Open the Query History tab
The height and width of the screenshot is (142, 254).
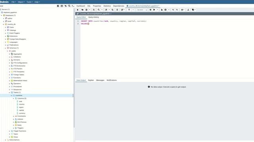pos(94,17)
